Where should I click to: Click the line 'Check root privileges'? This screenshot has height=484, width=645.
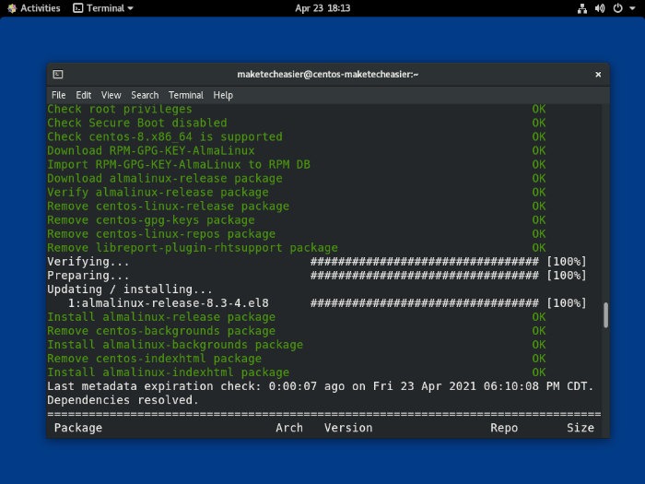[x=119, y=109]
